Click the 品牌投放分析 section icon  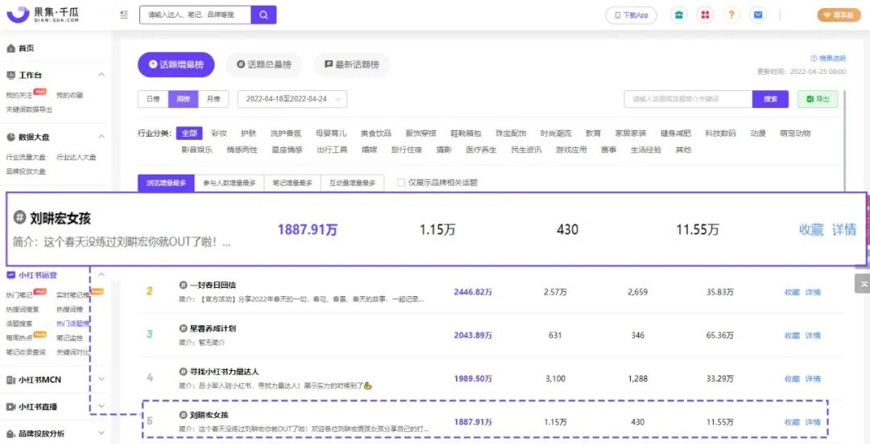click(10, 434)
